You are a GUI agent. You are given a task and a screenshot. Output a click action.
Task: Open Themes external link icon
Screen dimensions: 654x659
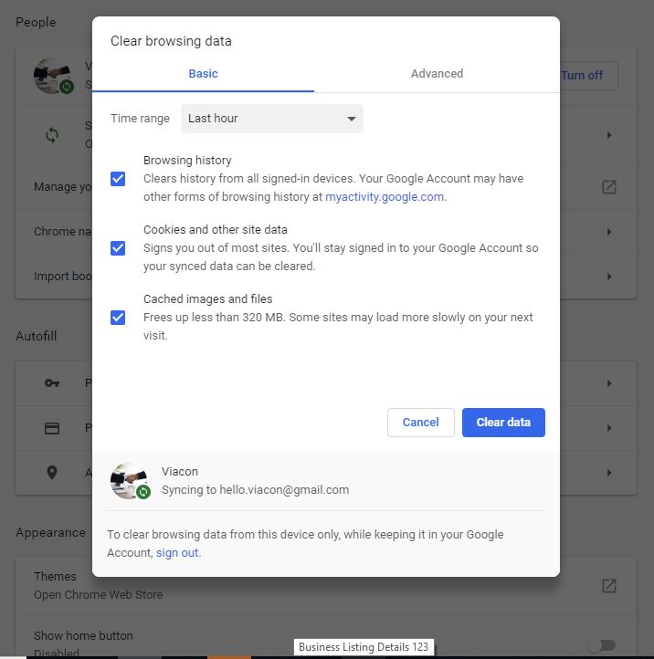tap(609, 585)
